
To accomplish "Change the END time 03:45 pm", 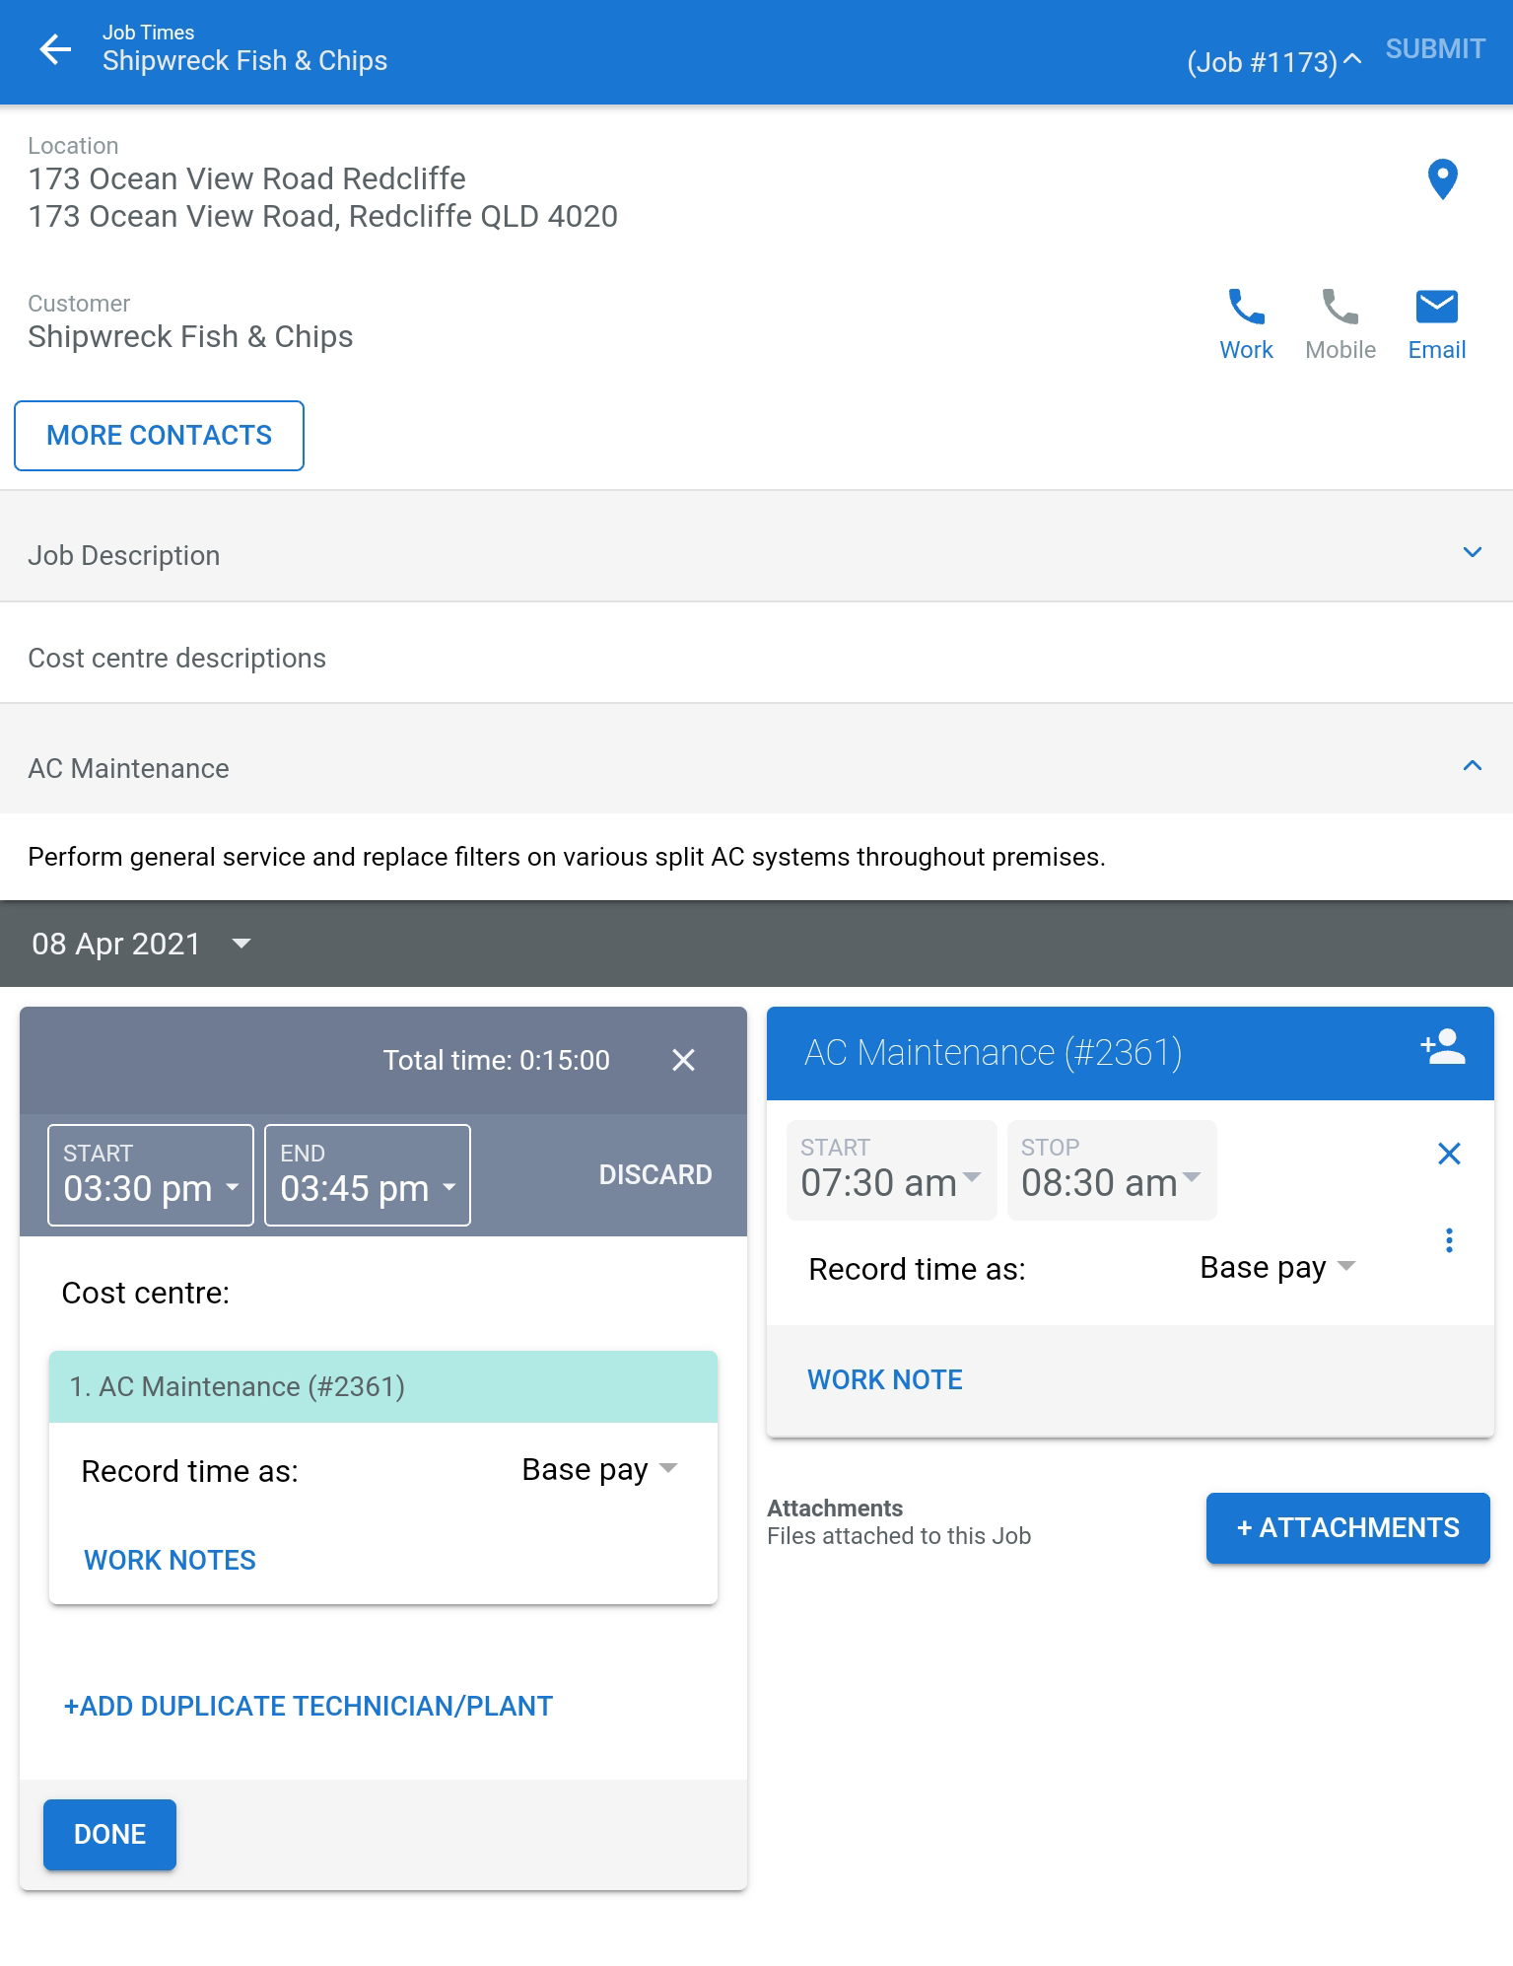I will click(368, 1175).
